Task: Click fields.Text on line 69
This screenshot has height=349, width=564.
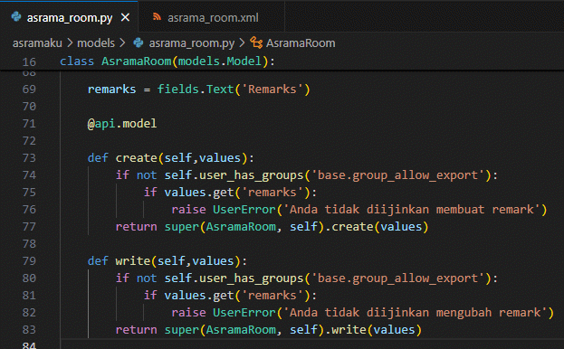Action: tap(196, 89)
